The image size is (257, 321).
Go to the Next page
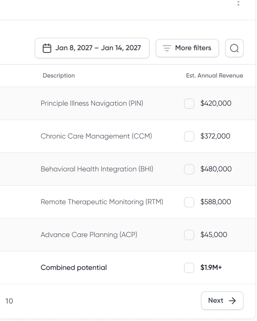(x=222, y=301)
